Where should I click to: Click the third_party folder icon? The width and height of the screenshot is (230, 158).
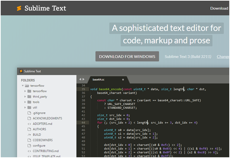(29, 96)
